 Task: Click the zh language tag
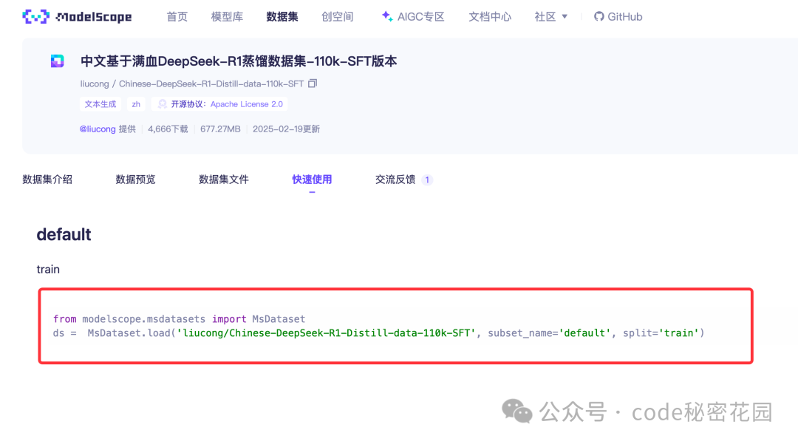(136, 104)
